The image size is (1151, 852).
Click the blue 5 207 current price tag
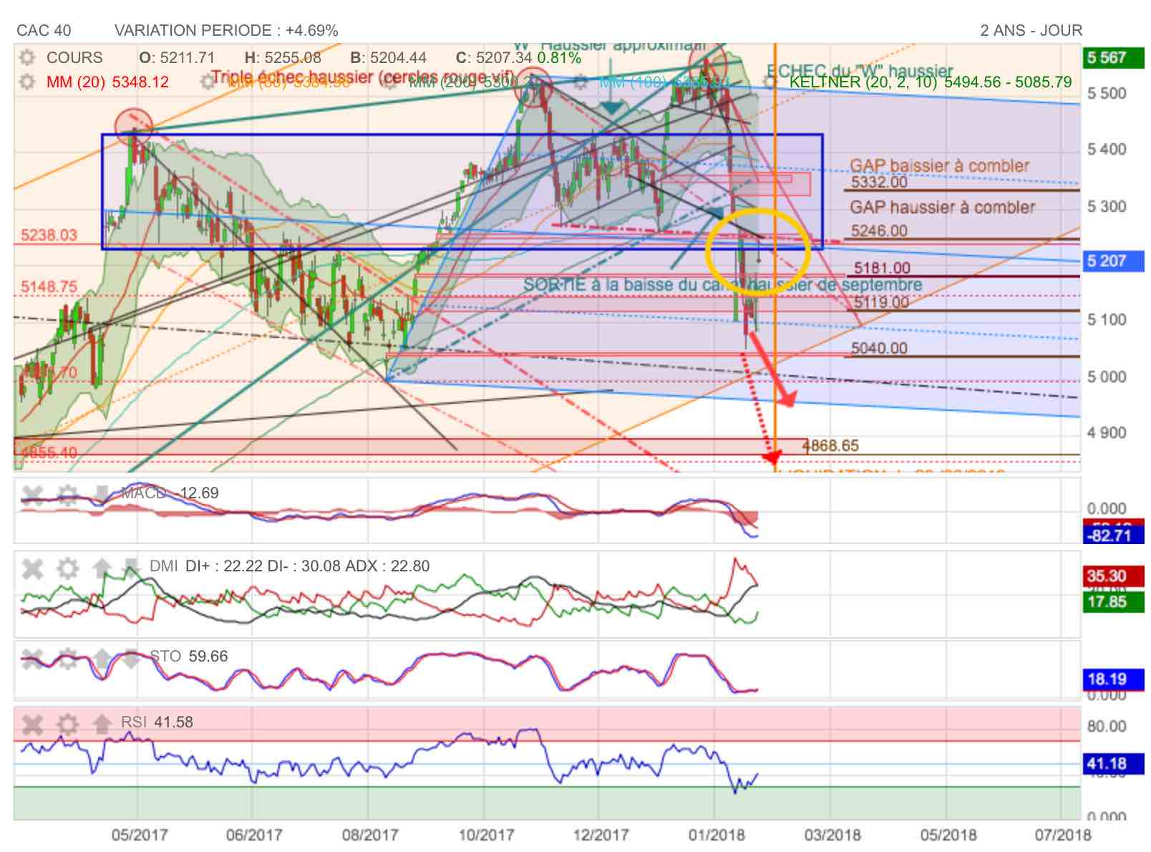point(1113,261)
